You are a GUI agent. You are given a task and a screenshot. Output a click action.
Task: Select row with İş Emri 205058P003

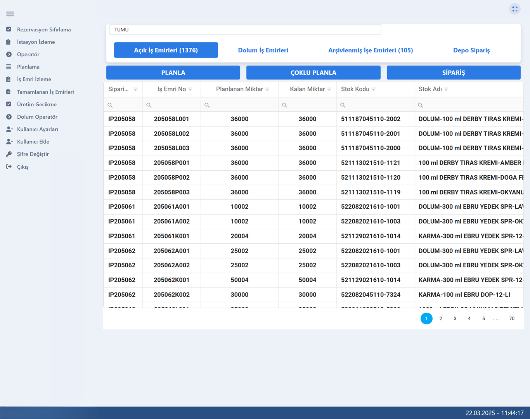pos(313,192)
